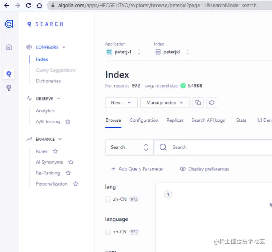Open Query Suggestions in sidebar
272x252 pixels.
click(56, 70)
